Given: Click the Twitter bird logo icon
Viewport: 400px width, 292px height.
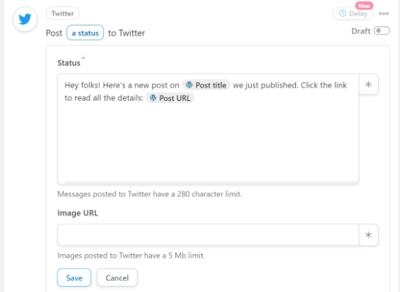Looking at the screenshot, I should (25, 19).
